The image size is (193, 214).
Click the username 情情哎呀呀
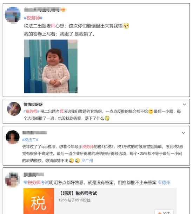coord(33,105)
